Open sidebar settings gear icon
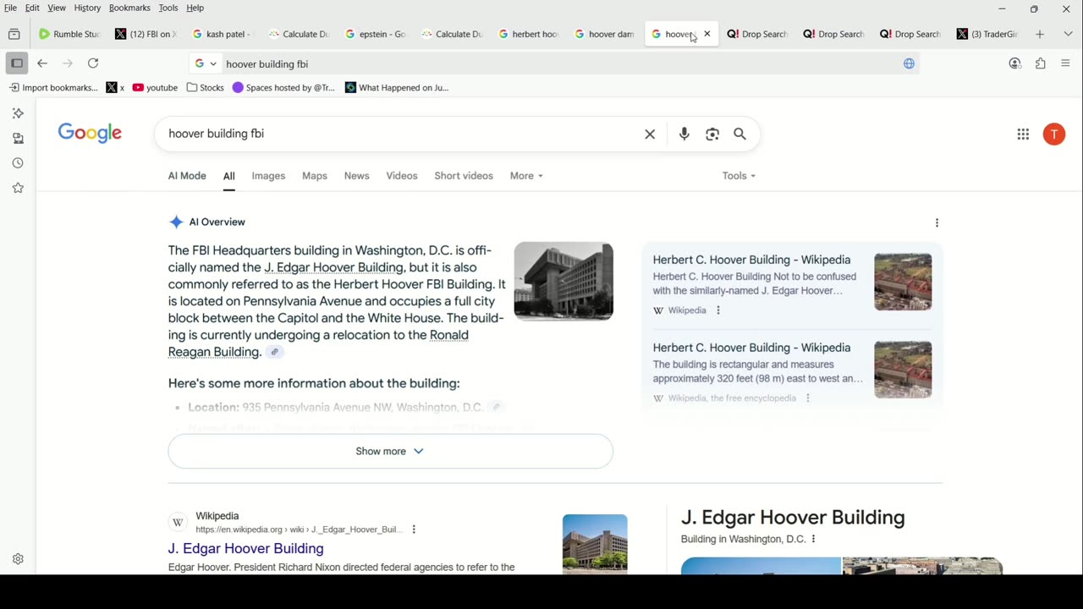1083x609 pixels. [18, 559]
